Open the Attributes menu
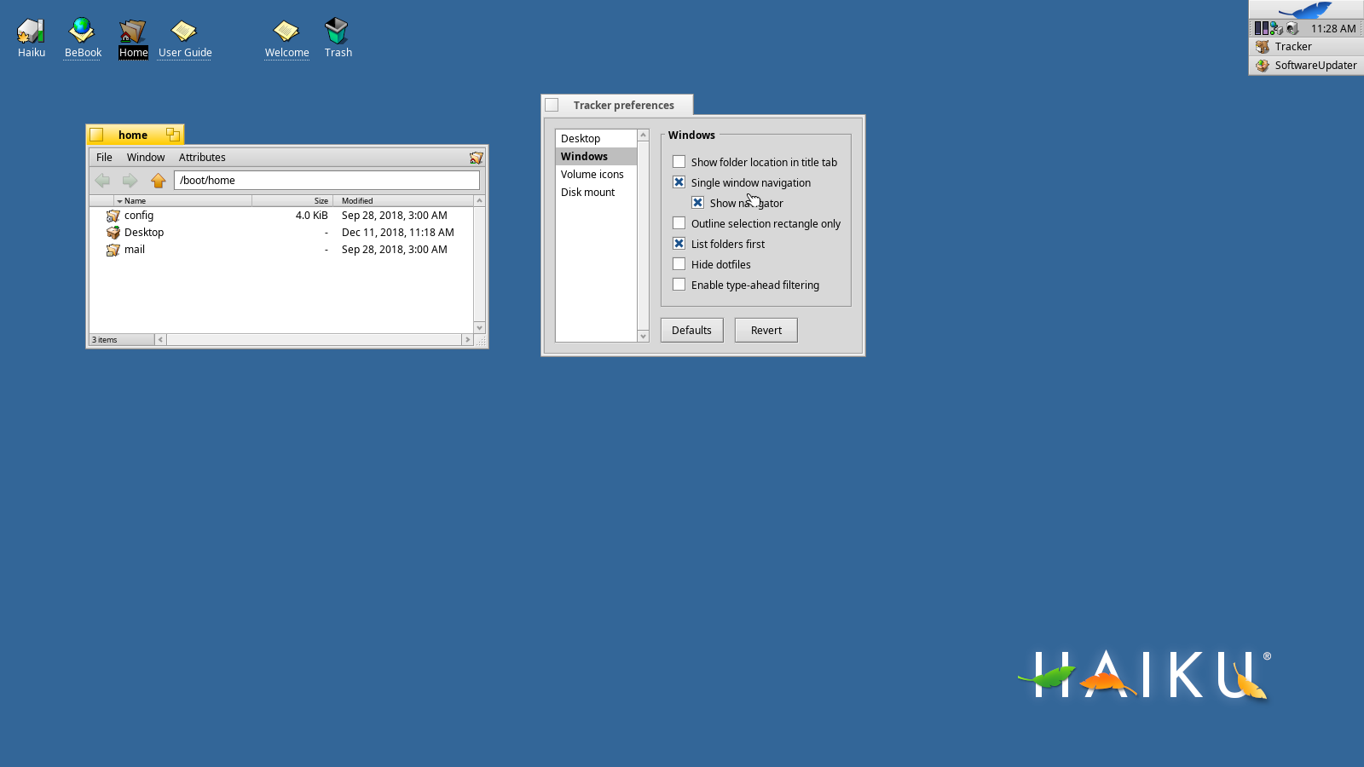The height and width of the screenshot is (767, 1364). [202, 158]
